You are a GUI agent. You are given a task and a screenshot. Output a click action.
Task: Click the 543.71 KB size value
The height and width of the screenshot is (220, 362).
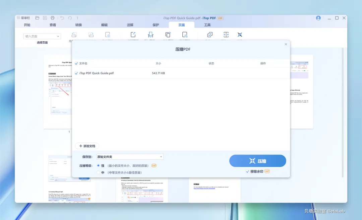[x=158, y=73]
